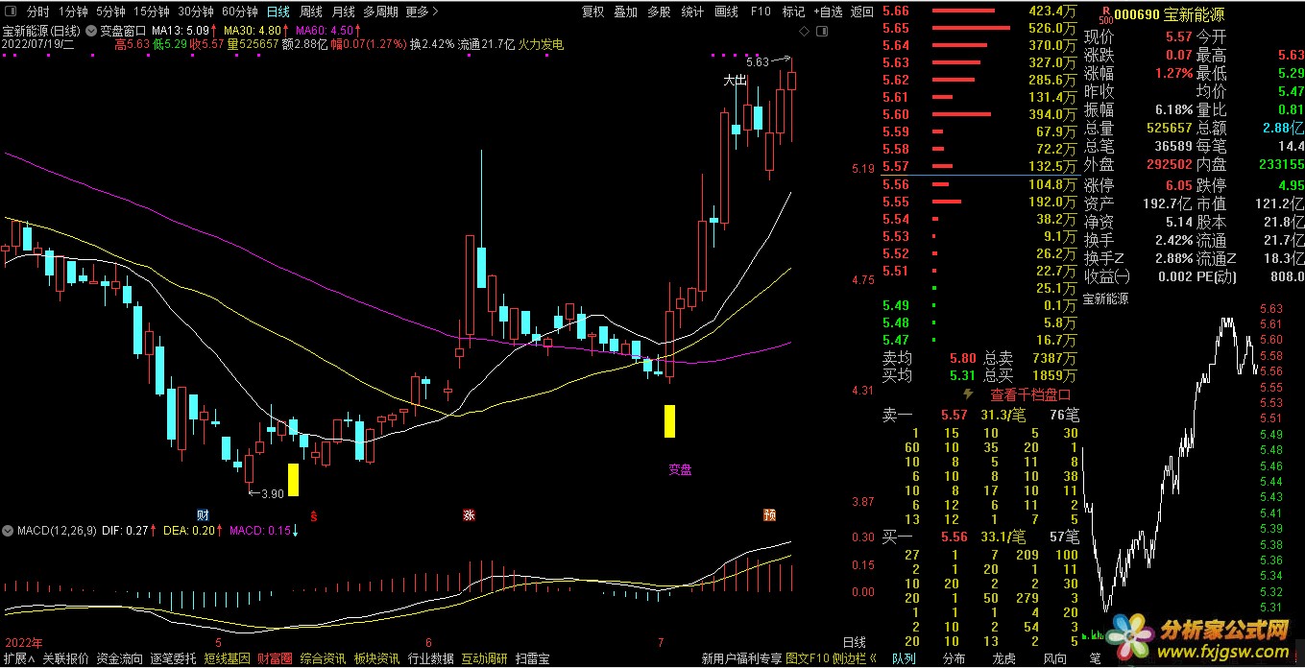Click the lightning icon beside 查看千档盘口
Viewport: 1305px width, 668px height.
(969, 394)
